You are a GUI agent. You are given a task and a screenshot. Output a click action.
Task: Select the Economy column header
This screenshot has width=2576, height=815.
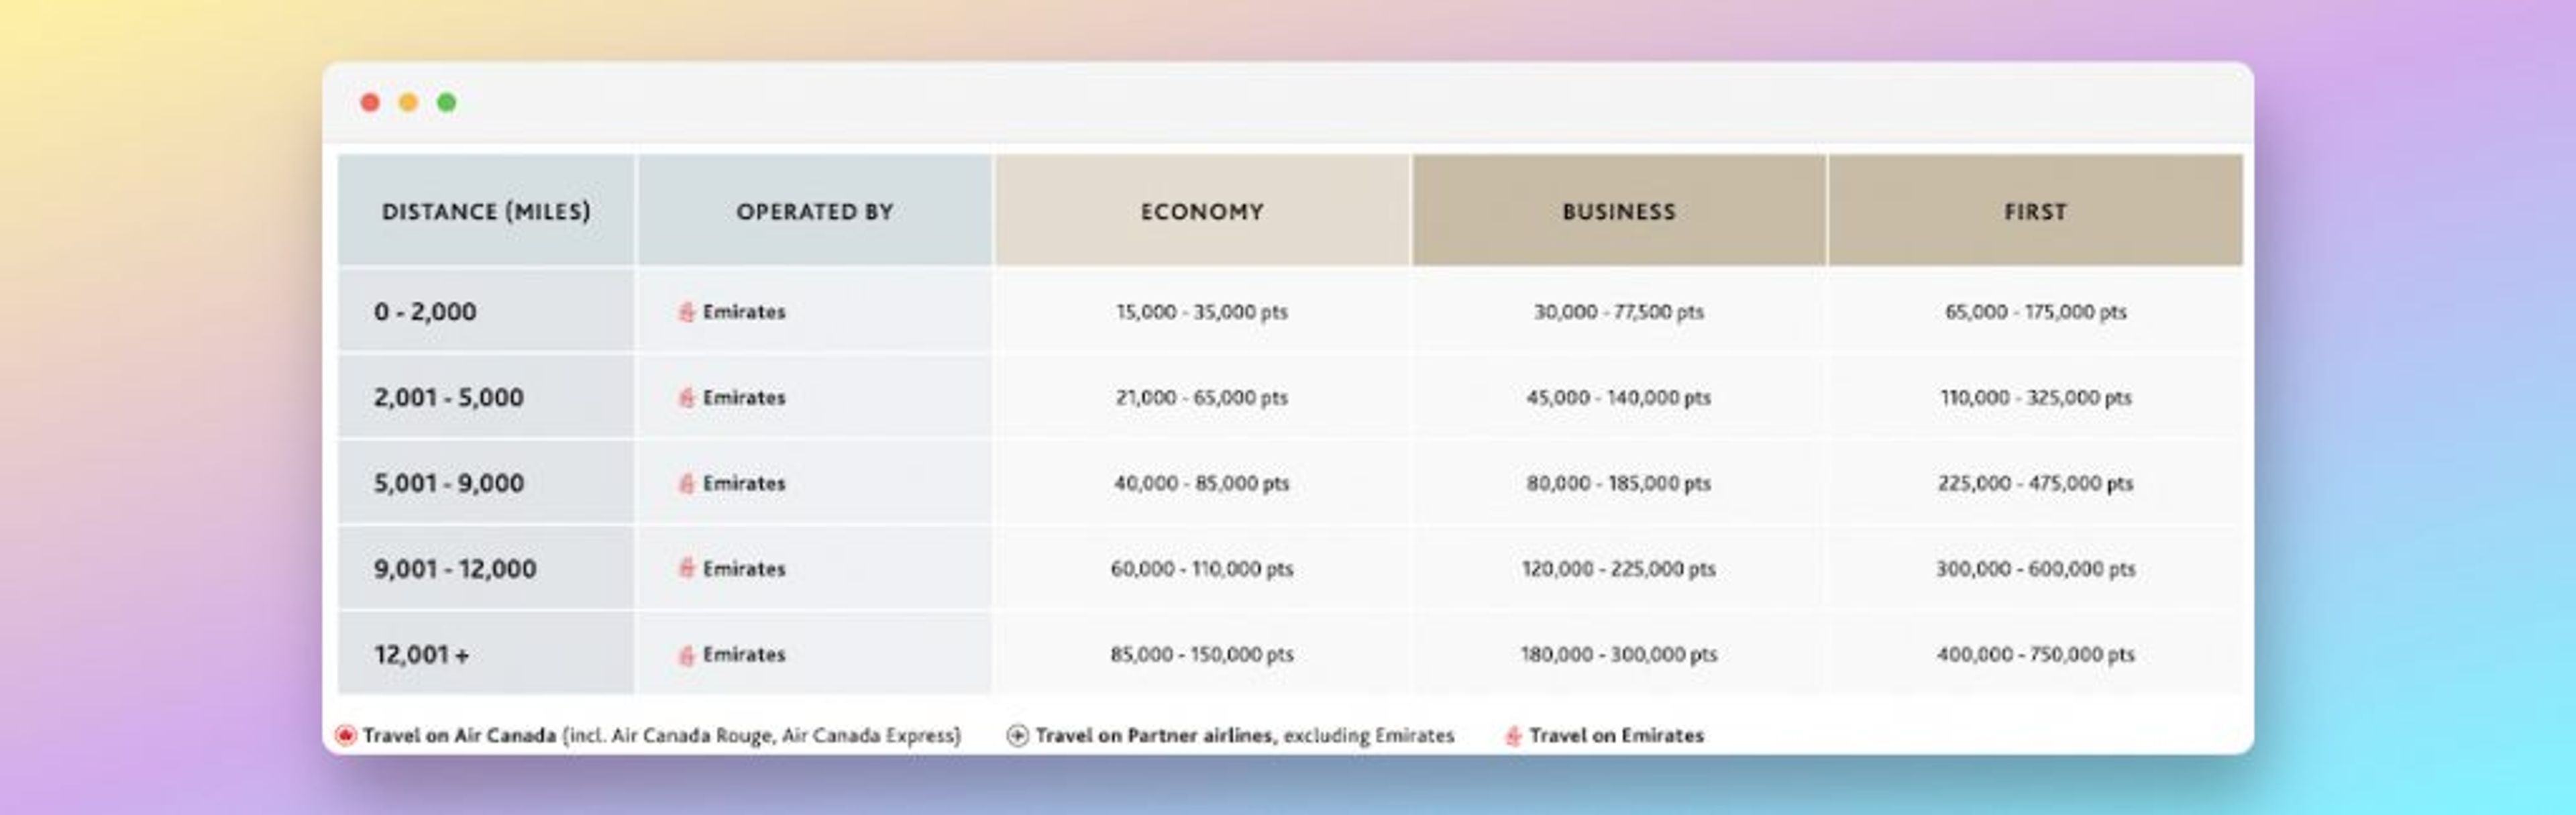(1202, 211)
